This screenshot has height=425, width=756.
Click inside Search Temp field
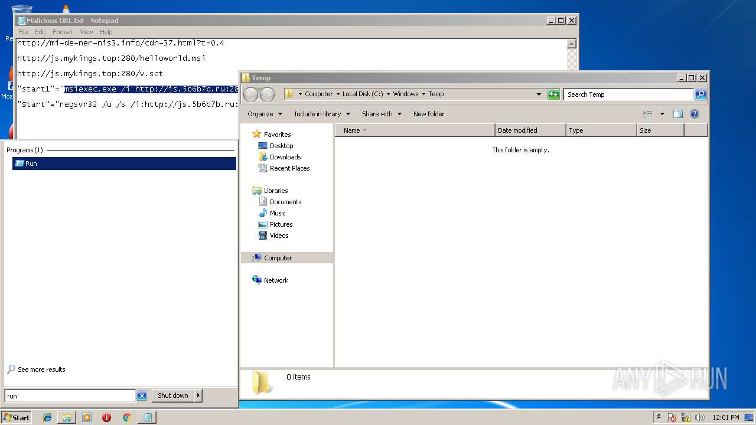[628, 94]
